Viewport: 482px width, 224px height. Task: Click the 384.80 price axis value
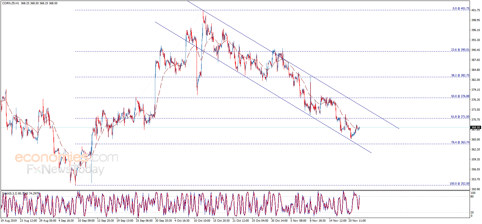476,70
